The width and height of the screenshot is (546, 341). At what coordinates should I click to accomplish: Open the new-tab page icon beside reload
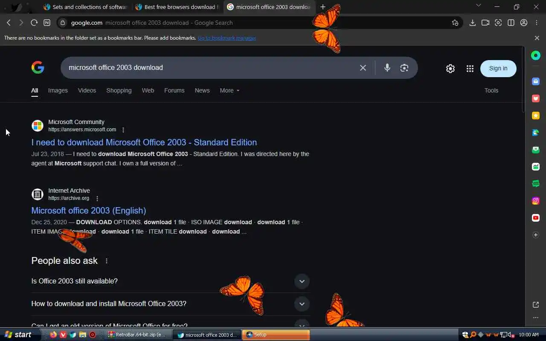point(47,23)
